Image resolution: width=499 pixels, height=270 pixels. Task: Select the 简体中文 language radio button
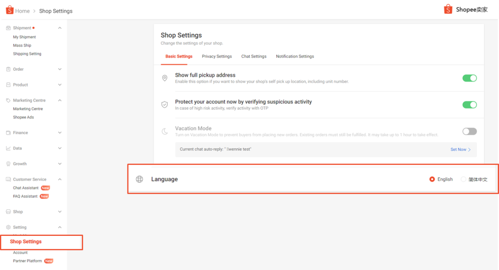click(463, 180)
